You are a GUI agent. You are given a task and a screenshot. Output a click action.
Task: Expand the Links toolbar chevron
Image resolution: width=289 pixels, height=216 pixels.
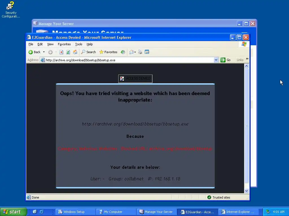pos(247,59)
